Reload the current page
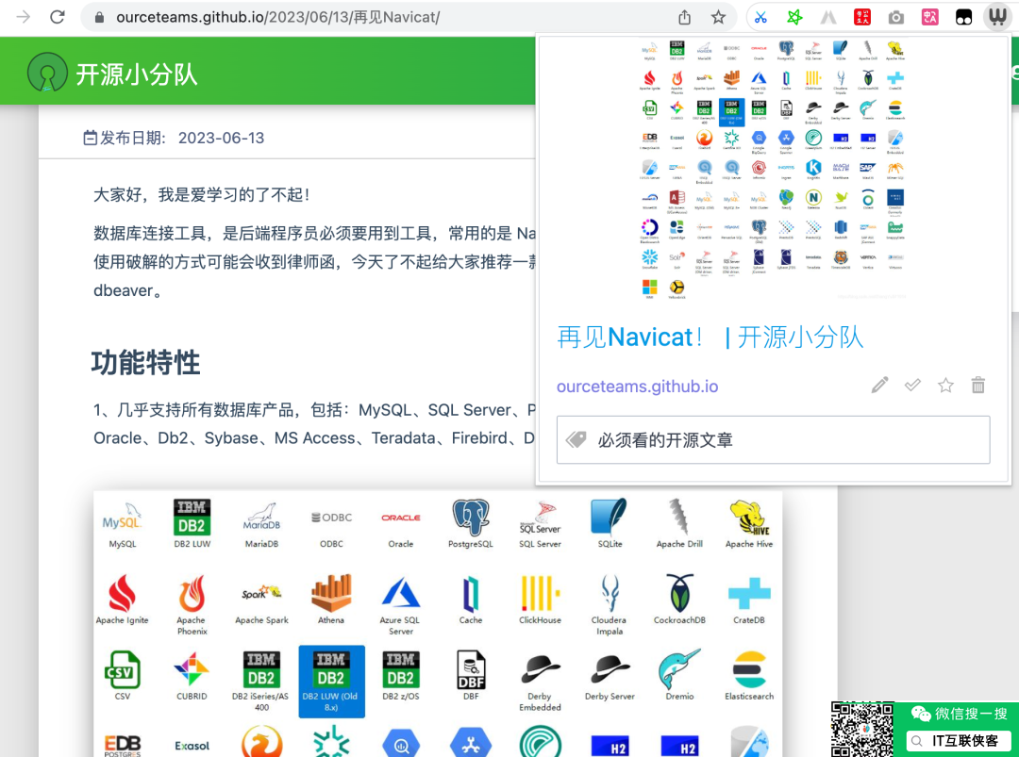 tap(58, 17)
